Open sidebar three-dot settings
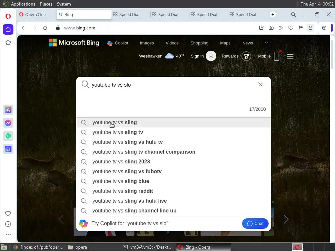The height and width of the screenshot is (251, 335). click(x=8, y=235)
